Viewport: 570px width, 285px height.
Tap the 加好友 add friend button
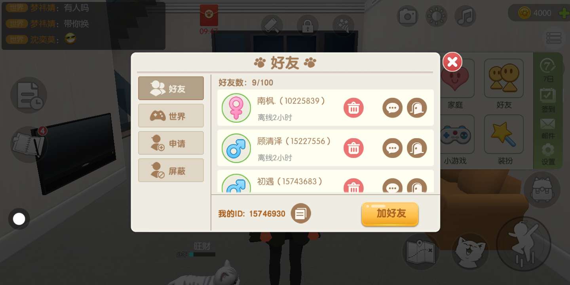(x=390, y=214)
